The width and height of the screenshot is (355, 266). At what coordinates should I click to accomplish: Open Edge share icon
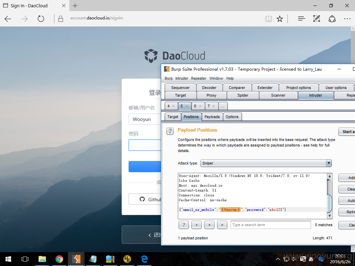(332, 19)
